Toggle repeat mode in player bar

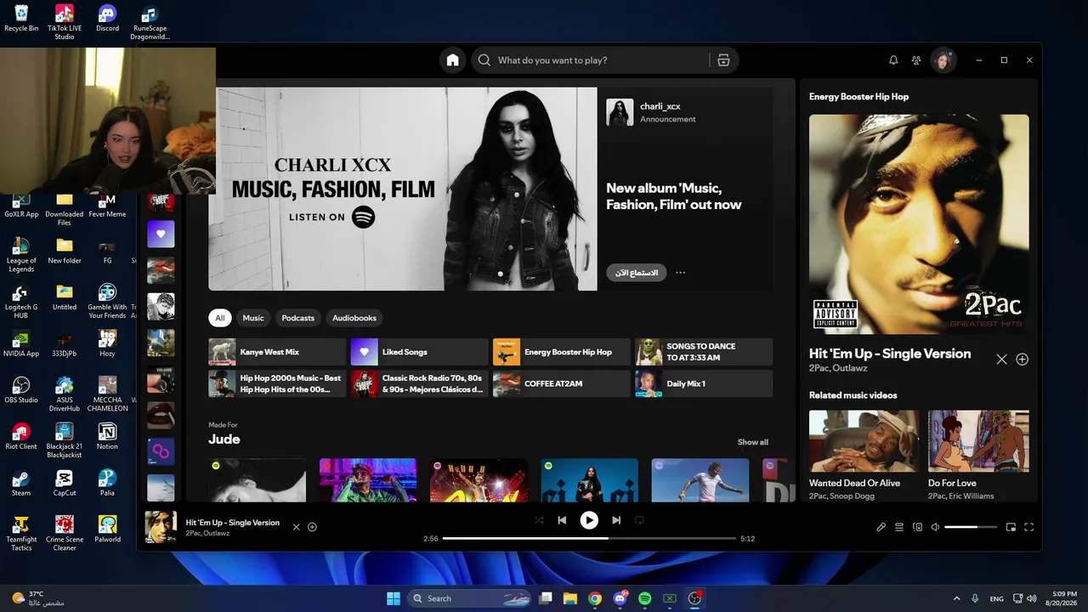[639, 520]
